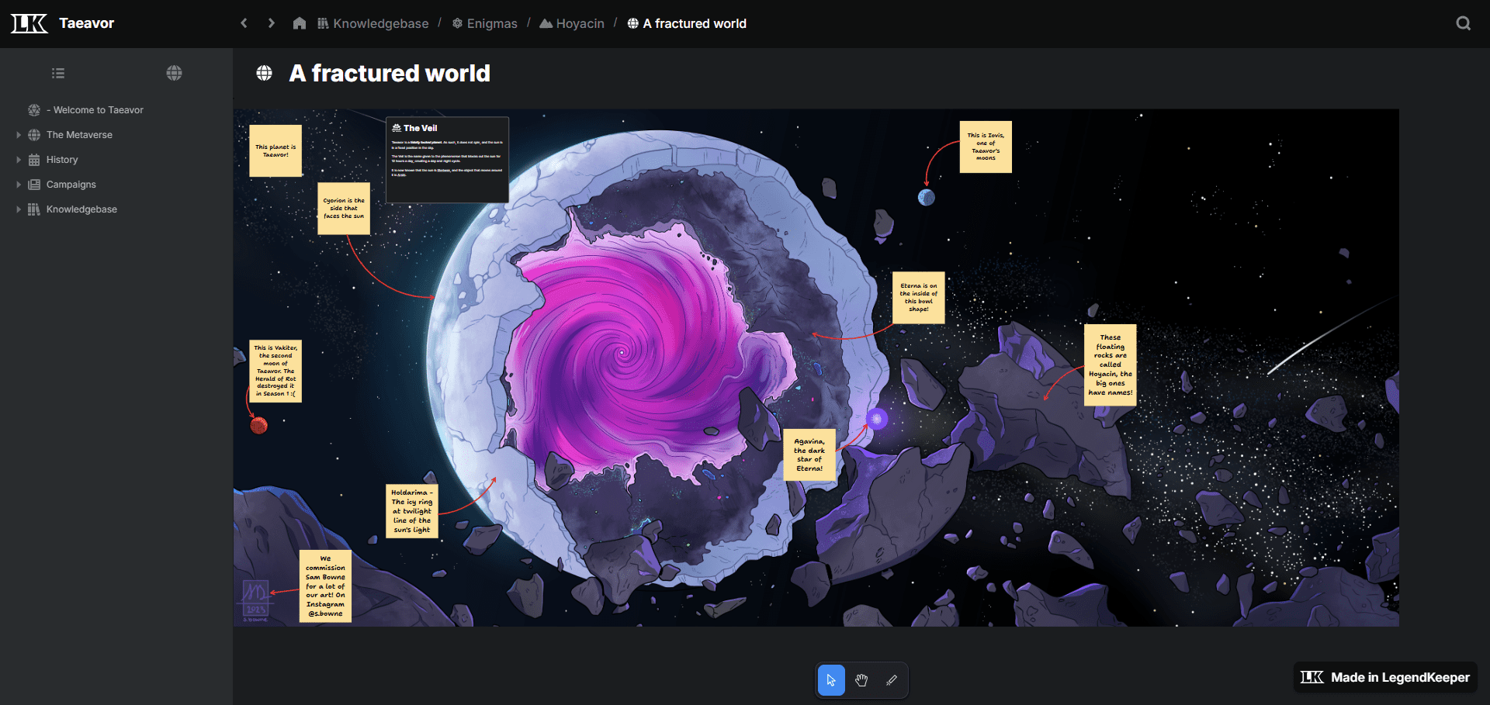Go to Hoyacin in the breadcrumb

(x=579, y=23)
